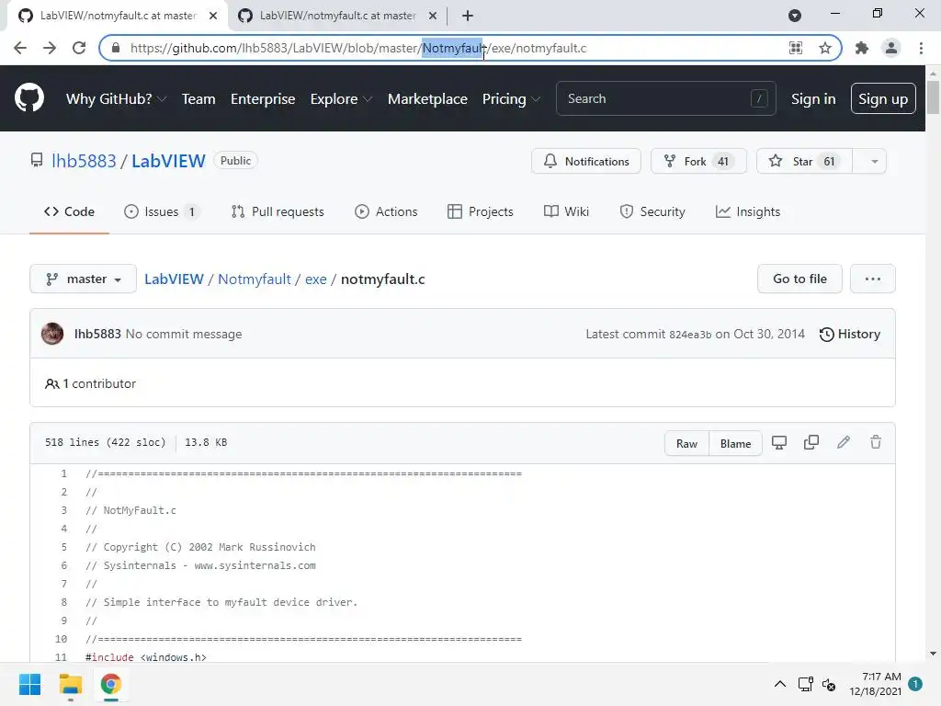Star the LabVIEW repository
Viewport: 941px width, 706px height.
(804, 162)
